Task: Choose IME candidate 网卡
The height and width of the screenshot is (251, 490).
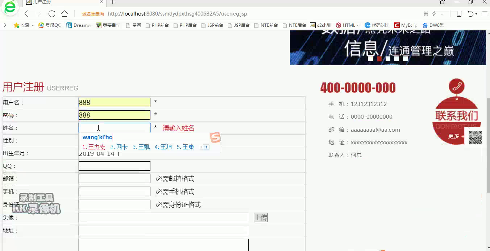Action: [x=119, y=147]
